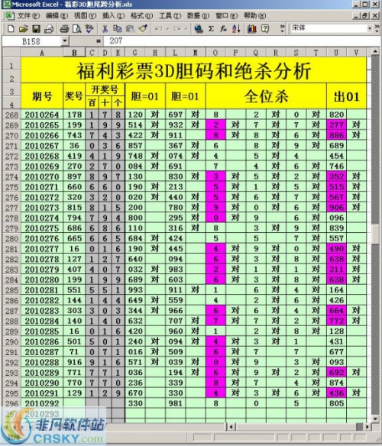Paste using the clipboard icon
The width and height of the screenshot is (382, 446).
(x=130, y=29)
